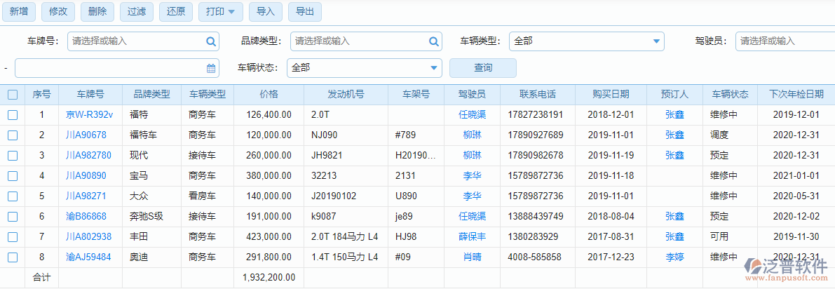
Task: Expand the 车辆类型 dropdown
Action: click(x=656, y=41)
